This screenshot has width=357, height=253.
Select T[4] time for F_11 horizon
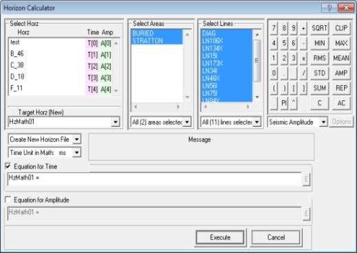[93, 89]
